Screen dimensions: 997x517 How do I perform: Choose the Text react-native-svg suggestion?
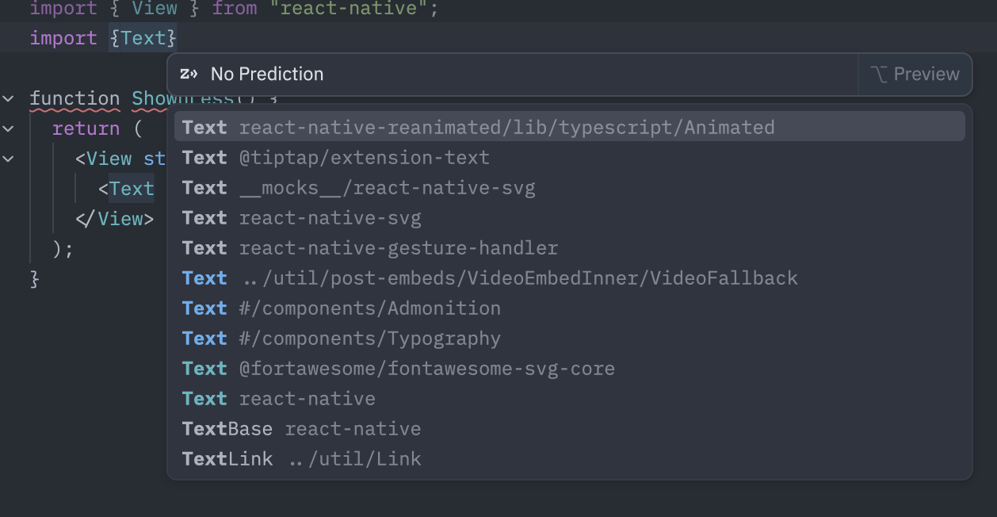tap(301, 218)
